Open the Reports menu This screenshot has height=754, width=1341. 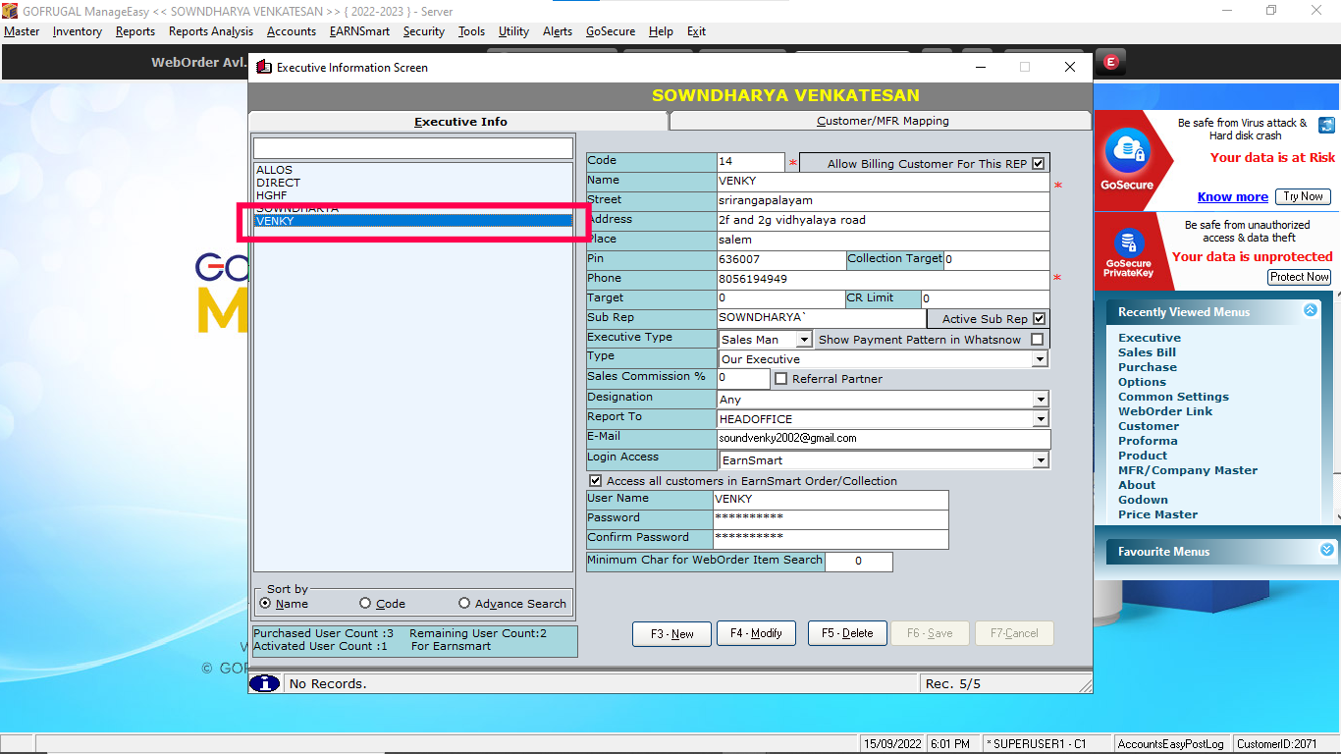pyautogui.click(x=135, y=31)
